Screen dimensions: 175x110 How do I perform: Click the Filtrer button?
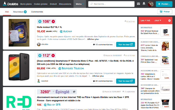(165, 11)
